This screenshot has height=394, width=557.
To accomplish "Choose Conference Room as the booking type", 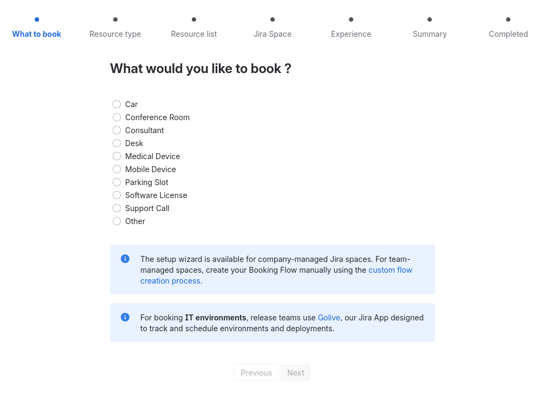I will [x=116, y=117].
